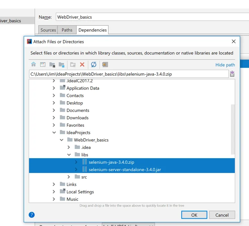Collapse the IdeaProjects folder

54,133
